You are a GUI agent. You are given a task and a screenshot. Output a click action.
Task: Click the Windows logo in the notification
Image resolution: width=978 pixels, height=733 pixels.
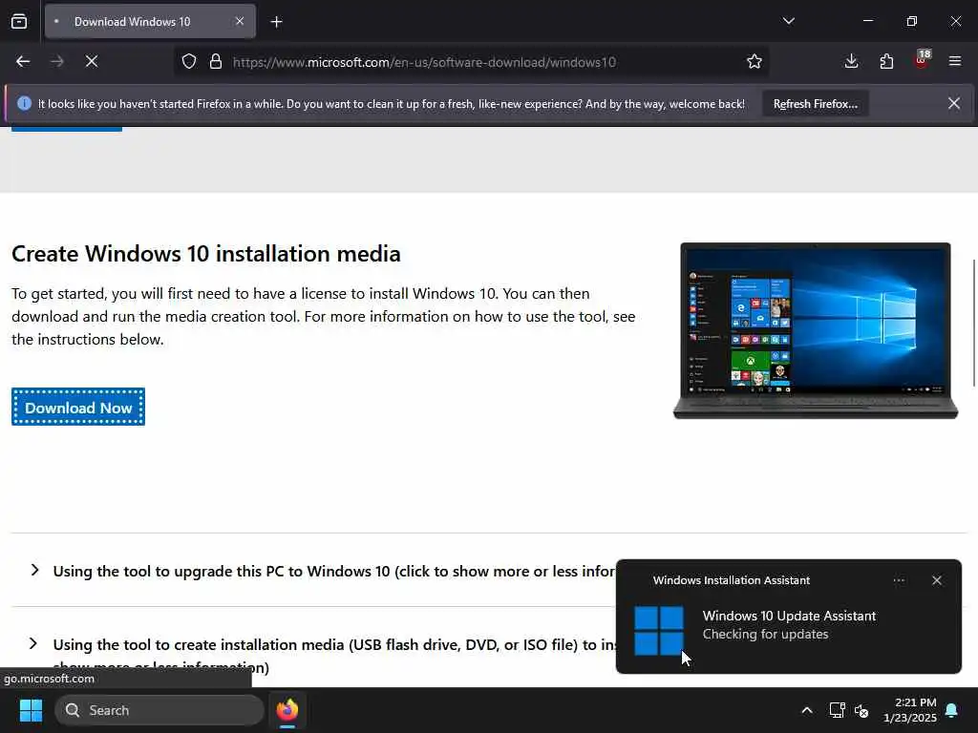[659, 631]
